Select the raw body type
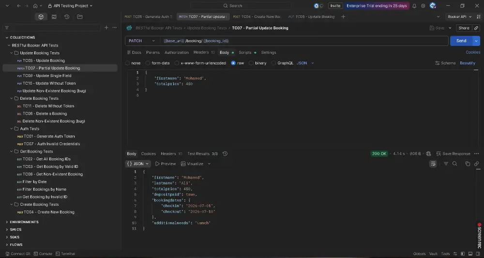 click(237, 63)
